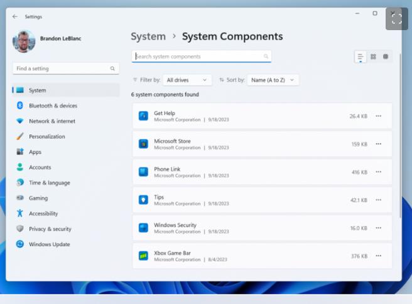412x304 pixels.
Task: Open Bluetooth & devices settings
Action: click(x=53, y=106)
